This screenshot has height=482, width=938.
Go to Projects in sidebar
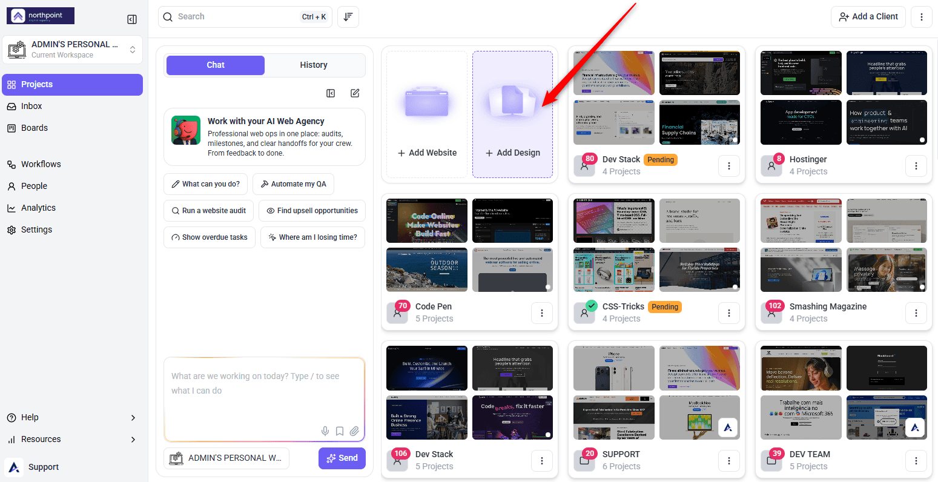(73, 84)
